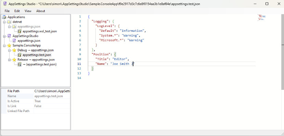Select the AppSettingsStudio tree label
The height and width of the screenshot is (136, 284).
click(25, 36)
